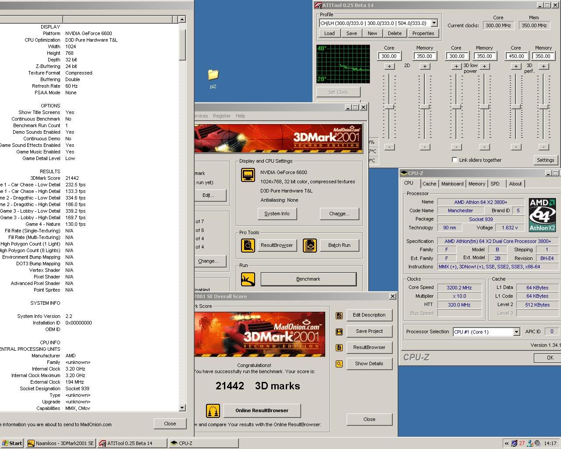Click the results list scroll down arrow
Screen dimensions: 561x449
[182, 408]
